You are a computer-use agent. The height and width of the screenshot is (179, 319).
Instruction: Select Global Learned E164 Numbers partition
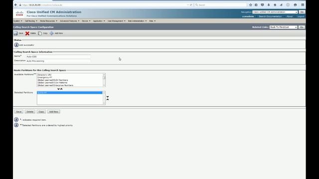pos(70,80)
